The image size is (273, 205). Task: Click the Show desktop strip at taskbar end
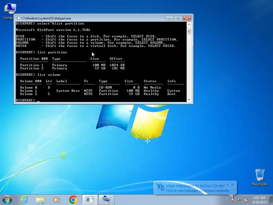tap(271, 200)
